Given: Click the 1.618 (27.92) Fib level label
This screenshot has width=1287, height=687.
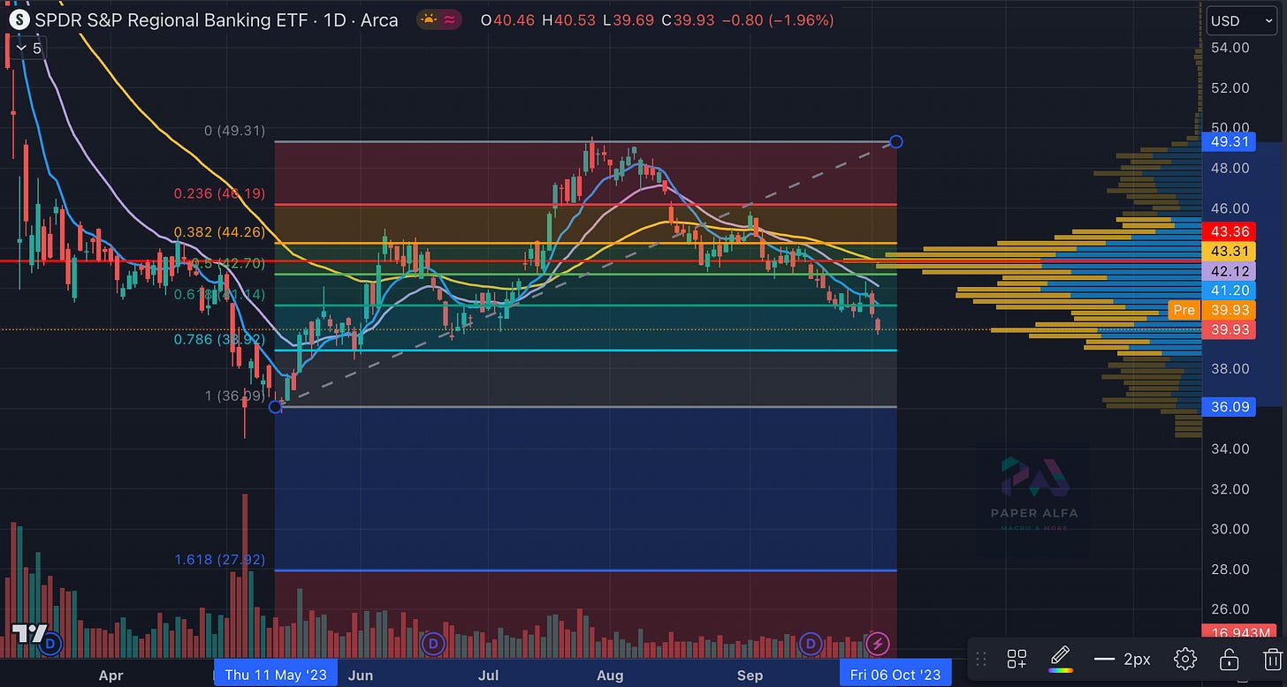Looking at the screenshot, I should point(219,560).
